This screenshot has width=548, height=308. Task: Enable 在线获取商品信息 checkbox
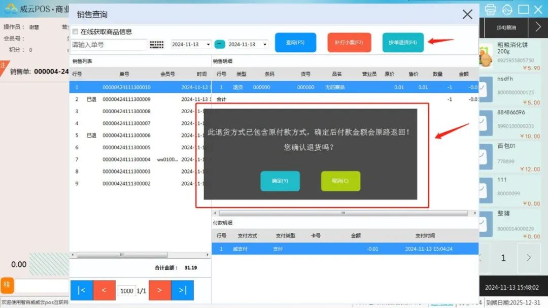pyautogui.click(x=76, y=31)
